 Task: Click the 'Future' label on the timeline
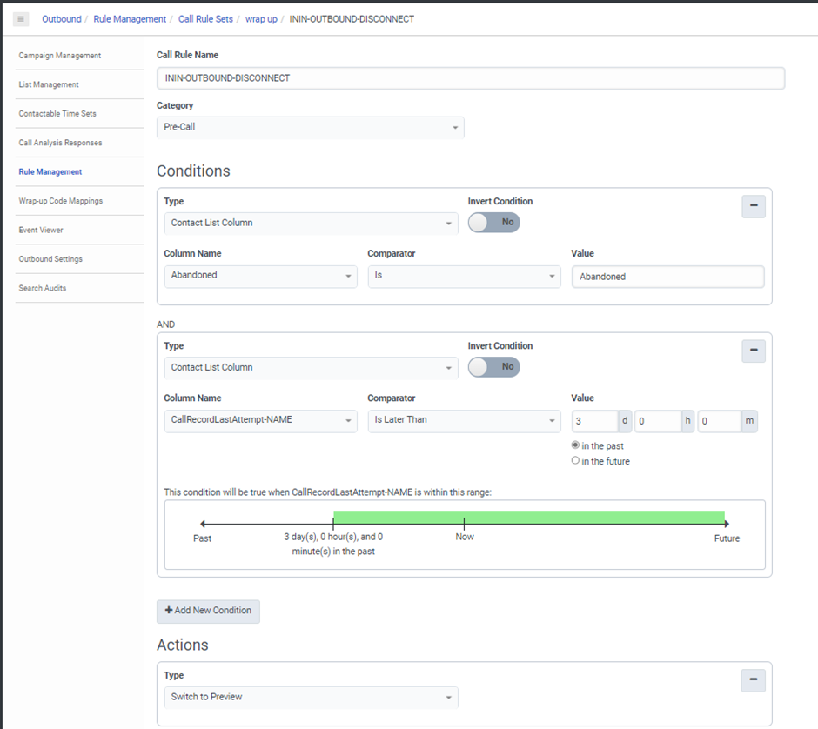point(727,538)
